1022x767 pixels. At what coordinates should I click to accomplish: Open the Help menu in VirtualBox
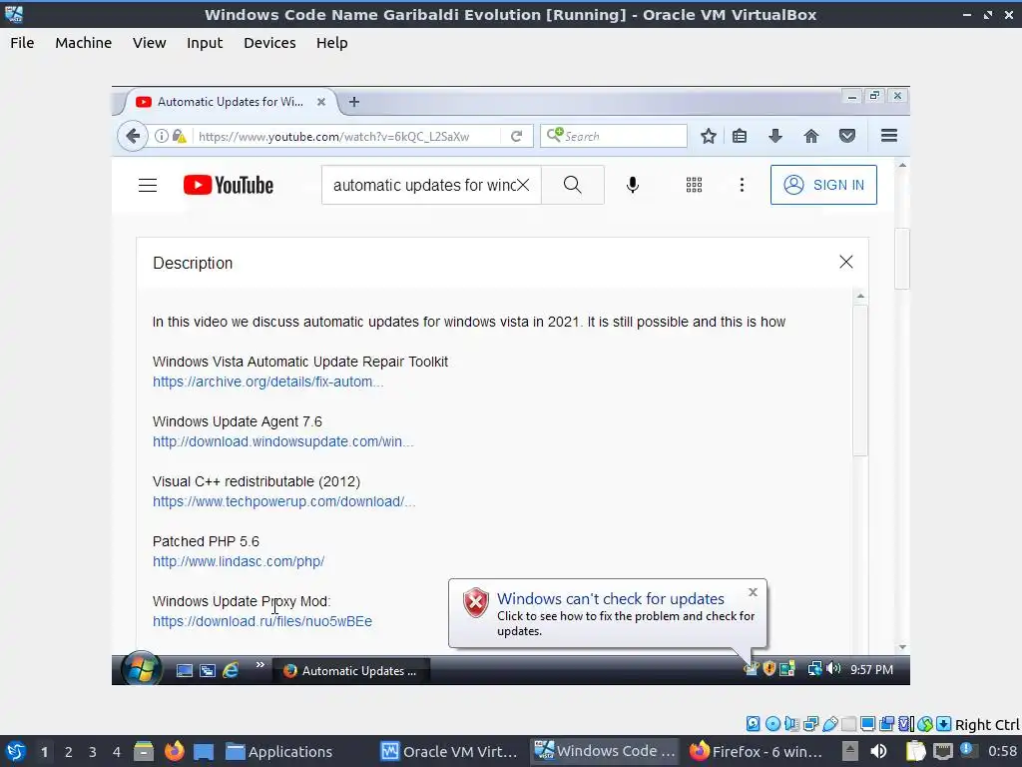click(331, 43)
